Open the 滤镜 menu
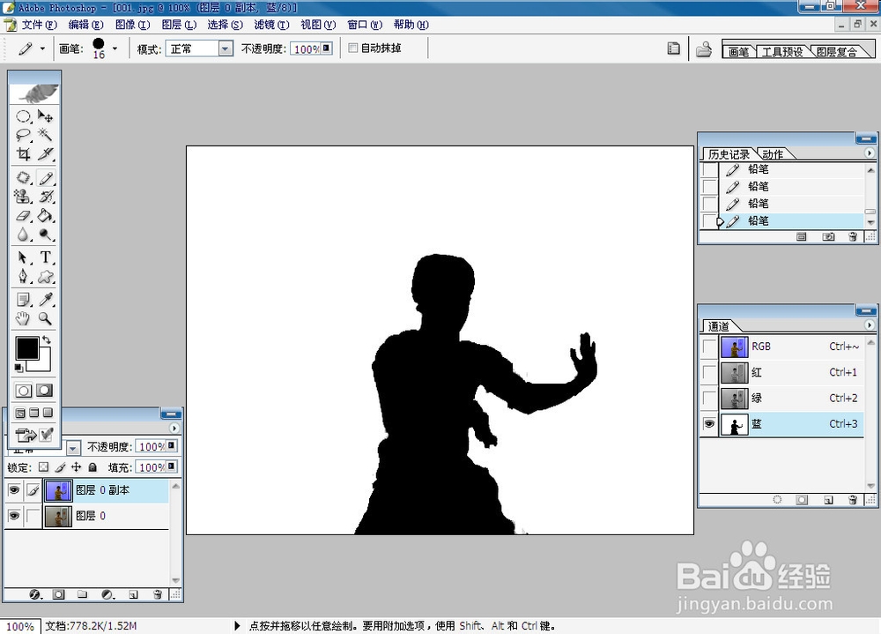Image resolution: width=881 pixels, height=634 pixels. pos(271,25)
